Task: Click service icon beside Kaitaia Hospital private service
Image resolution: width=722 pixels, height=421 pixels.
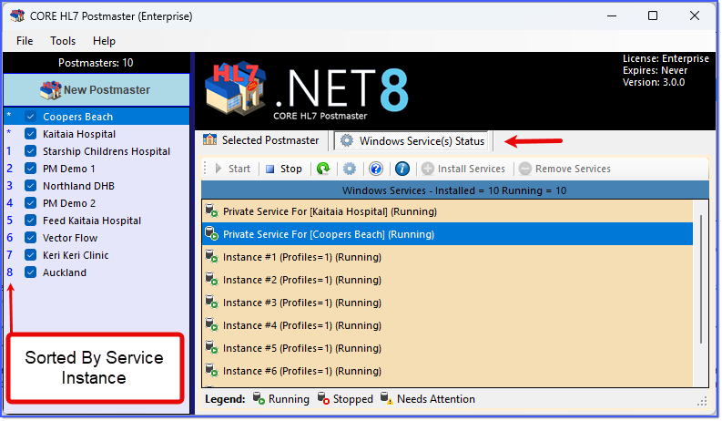Action: (211, 211)
